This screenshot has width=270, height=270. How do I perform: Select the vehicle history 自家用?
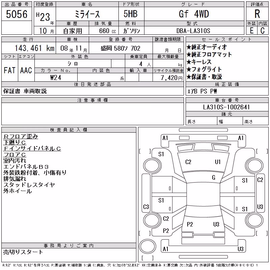(73, 31)
